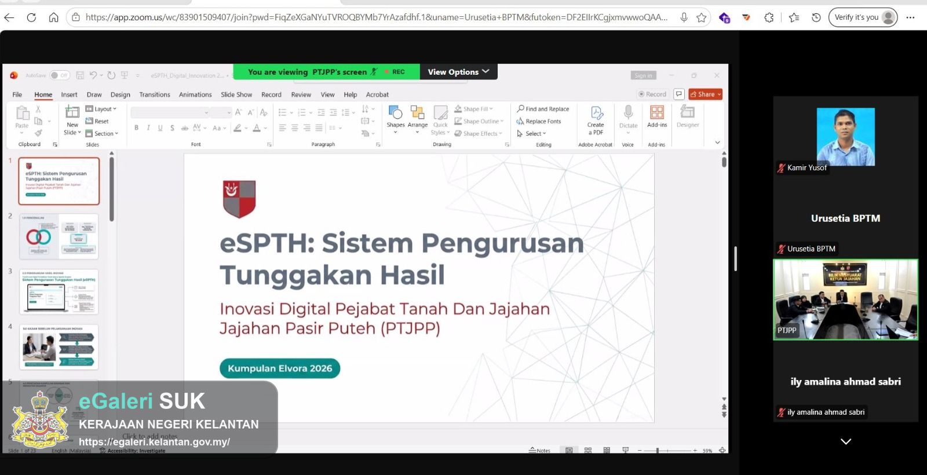The height and width of the screenshot is (475, 927).
Task: Open the Transitions ribbon tab
Action: (155, 94)
